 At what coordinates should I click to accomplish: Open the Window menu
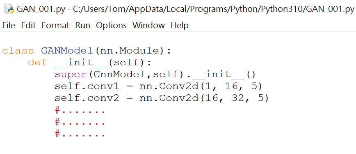149,25
